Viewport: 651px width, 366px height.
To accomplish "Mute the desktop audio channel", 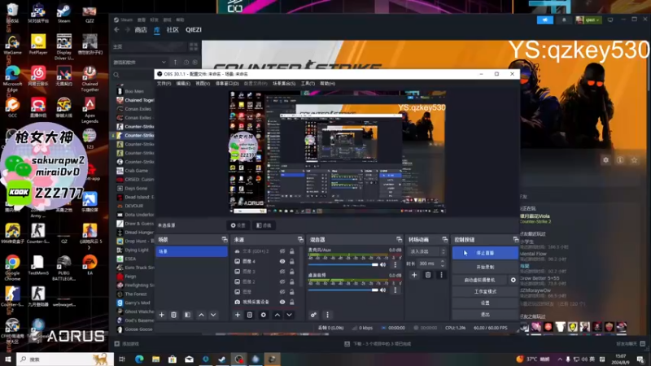I will tap(382, 290).
